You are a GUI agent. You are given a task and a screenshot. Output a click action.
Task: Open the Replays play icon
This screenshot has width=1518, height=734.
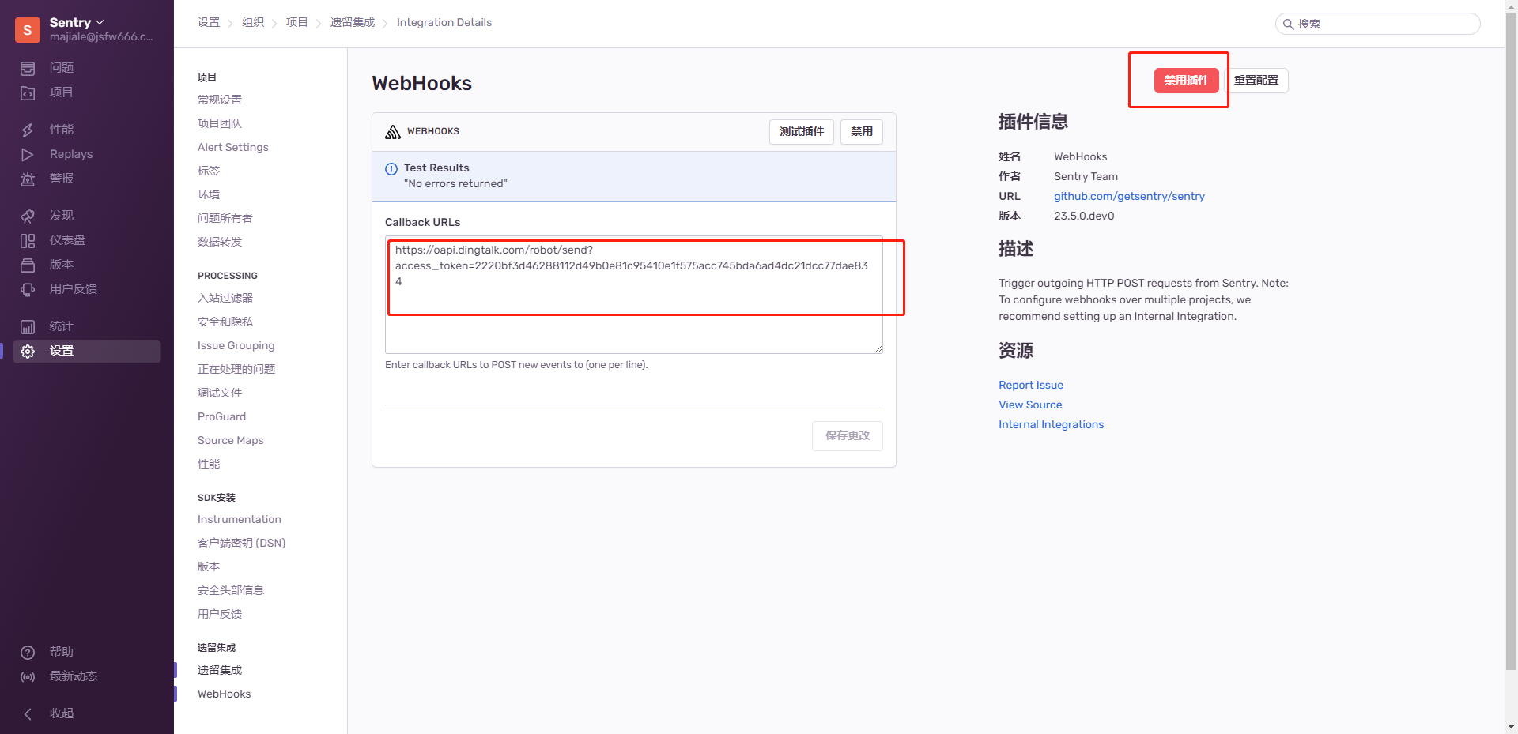28,154
